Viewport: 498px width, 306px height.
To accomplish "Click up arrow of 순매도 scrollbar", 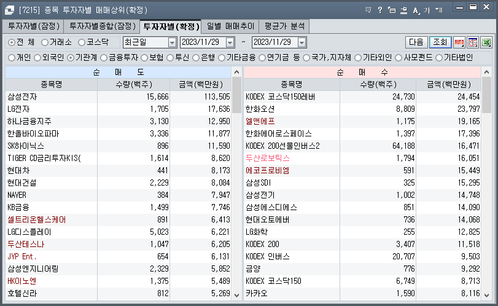I will [x=236, y=72].
